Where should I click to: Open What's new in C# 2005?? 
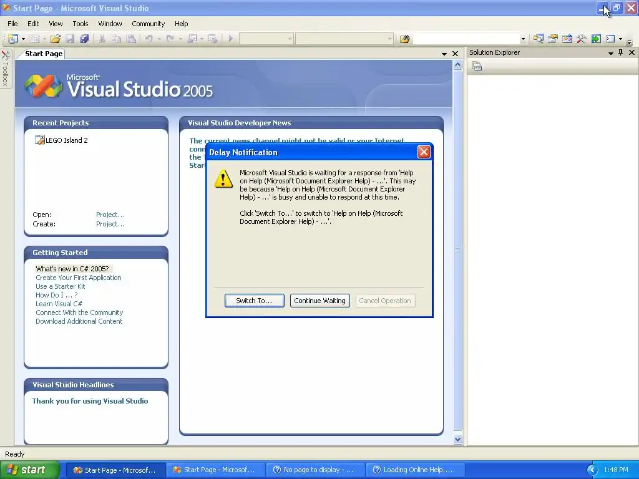72,269
